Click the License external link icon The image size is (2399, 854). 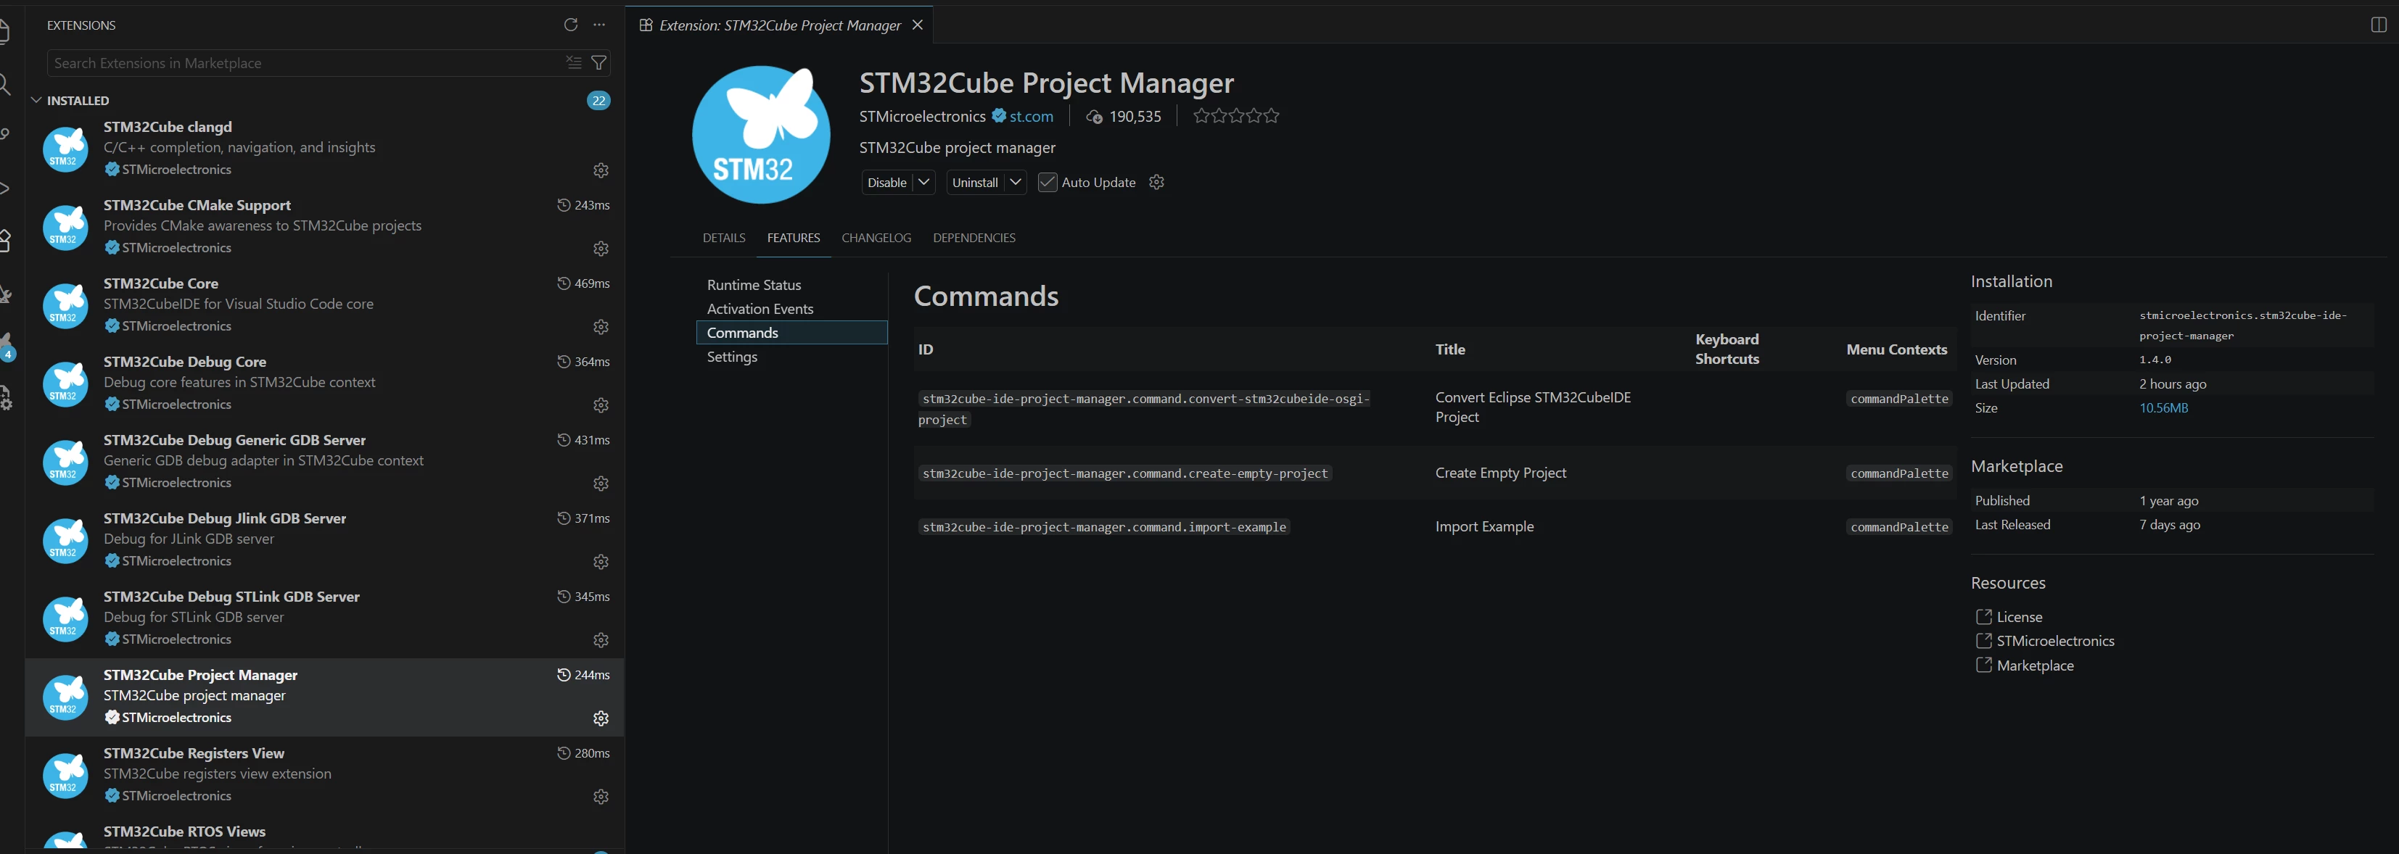1983,617
